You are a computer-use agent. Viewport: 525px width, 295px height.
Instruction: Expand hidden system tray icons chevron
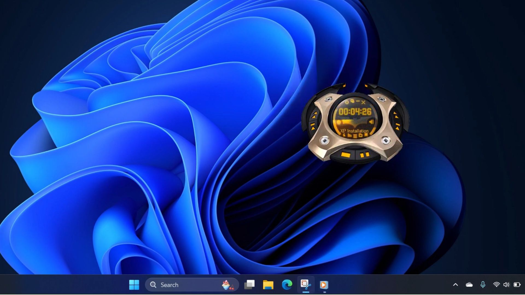(x=456, y=285)
